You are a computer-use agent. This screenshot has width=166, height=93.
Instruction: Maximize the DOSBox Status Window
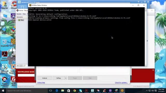click(138, 5)
